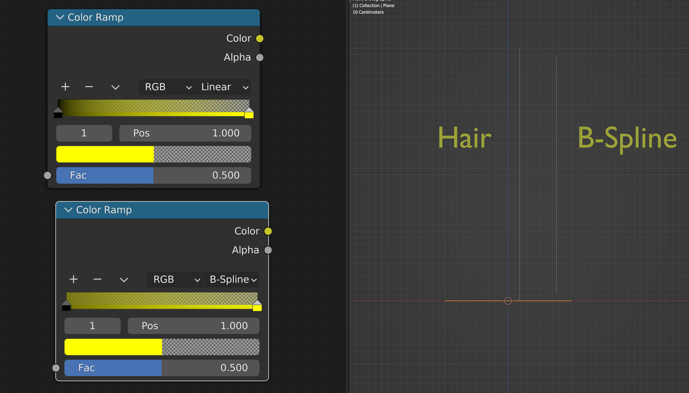Click remove stop minus in B-Spline Color Ramp

pyautogui.click(x=97, y=279)
